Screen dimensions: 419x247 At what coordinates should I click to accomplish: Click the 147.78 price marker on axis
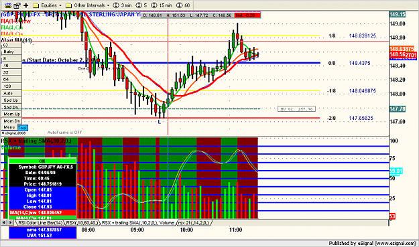pyautogui.click(x=398, y=109)
